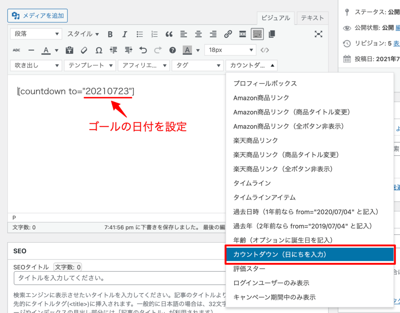Clear formatting with the eraser icon
Viewport: 400px width, 313px height.
point(84,50)
